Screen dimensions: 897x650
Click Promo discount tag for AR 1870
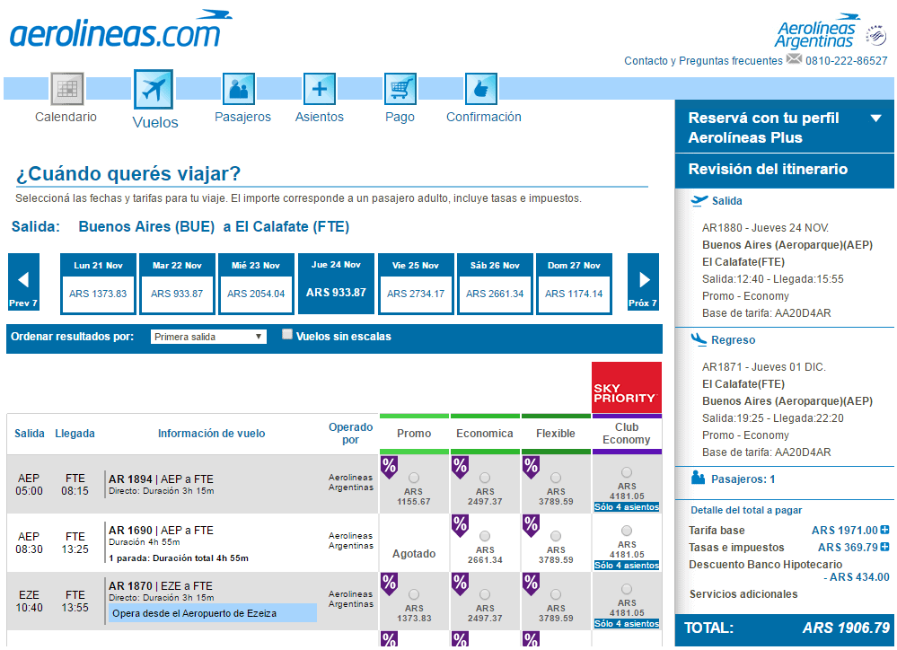coord(389,584)
